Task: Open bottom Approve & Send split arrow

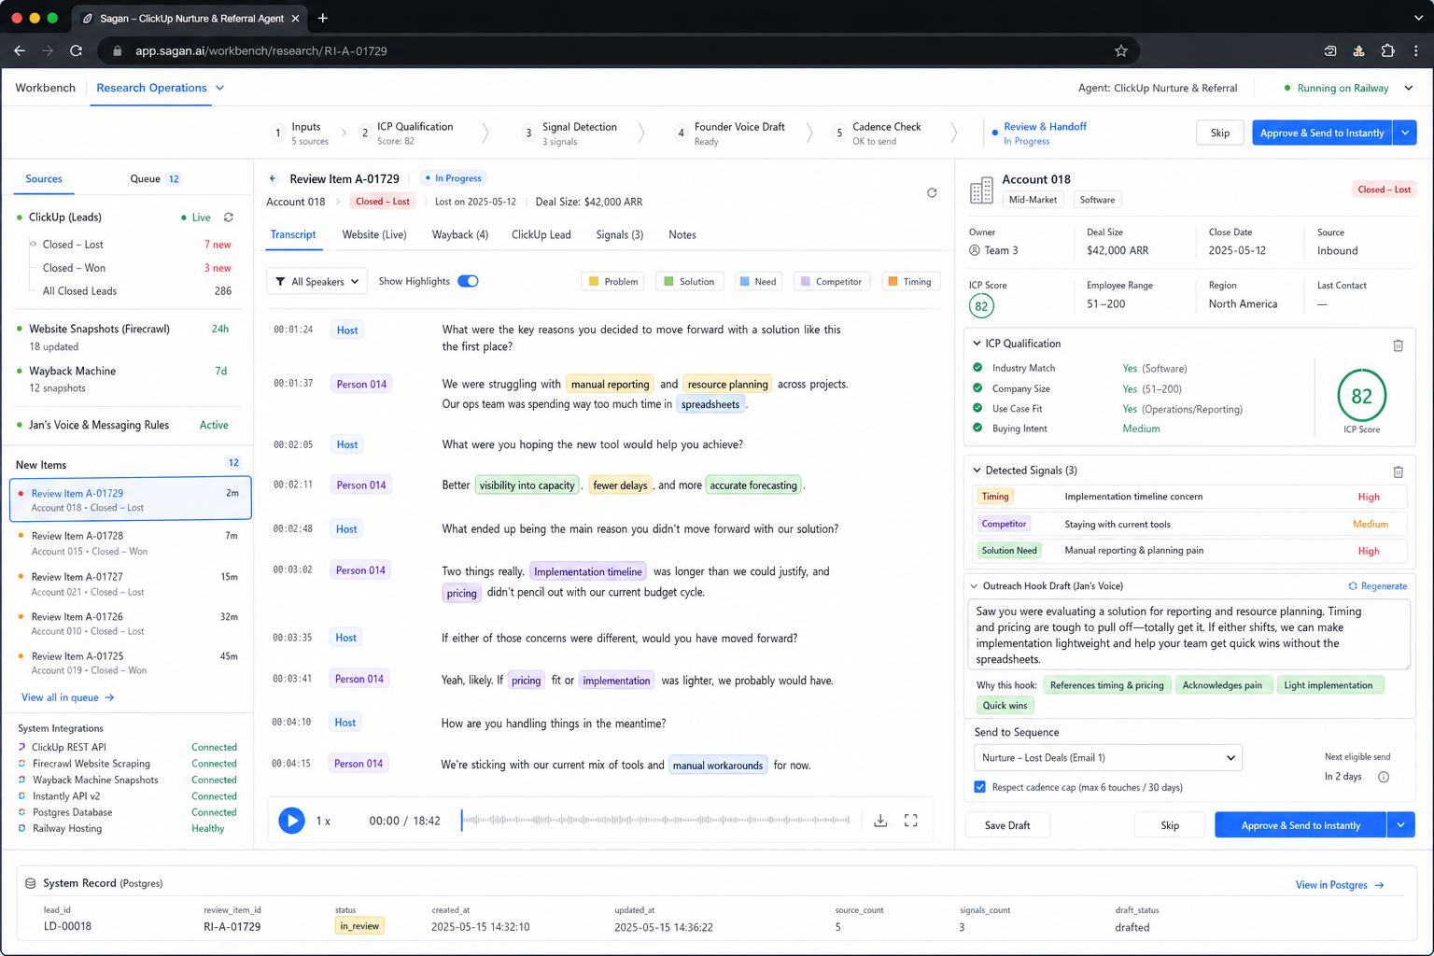Action: (1400, 825)
